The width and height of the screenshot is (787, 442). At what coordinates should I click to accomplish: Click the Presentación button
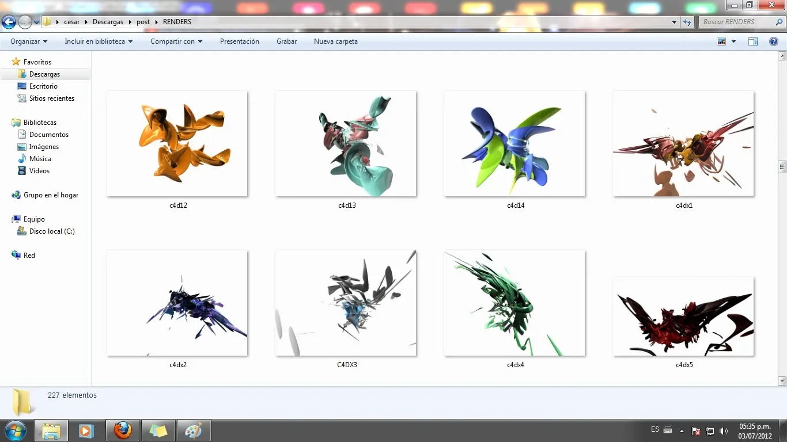coord(239,41)
